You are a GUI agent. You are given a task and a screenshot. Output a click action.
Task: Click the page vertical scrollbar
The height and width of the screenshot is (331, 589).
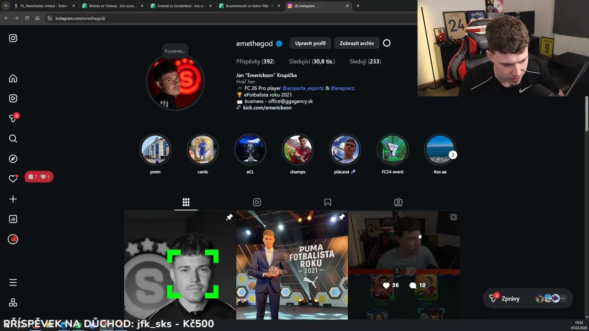(x=587, y=114)
